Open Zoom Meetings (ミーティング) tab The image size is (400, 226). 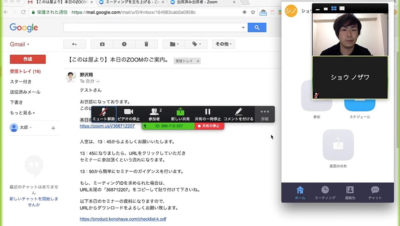tap(325, 193)
